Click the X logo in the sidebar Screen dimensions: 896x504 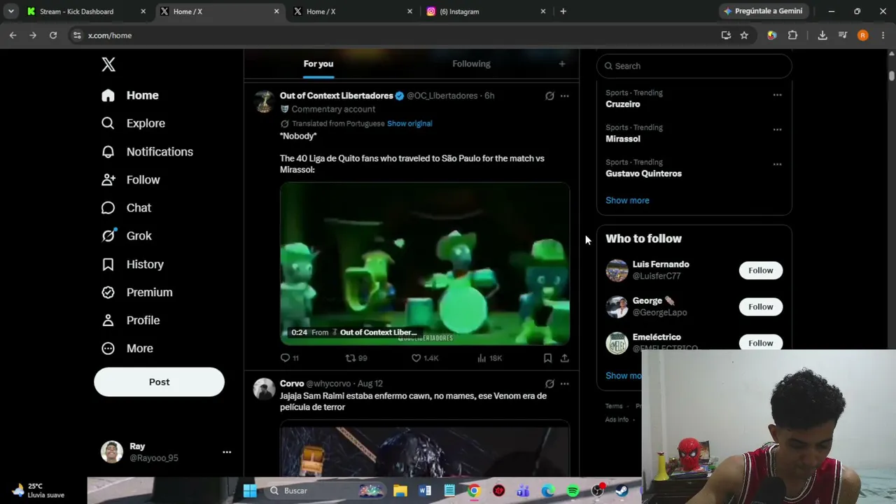tap(108, 64)
